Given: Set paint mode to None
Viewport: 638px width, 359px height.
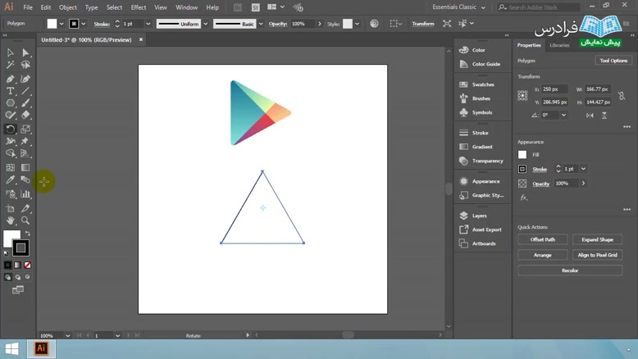Looking at the screenshot, I should click(27, 265).
